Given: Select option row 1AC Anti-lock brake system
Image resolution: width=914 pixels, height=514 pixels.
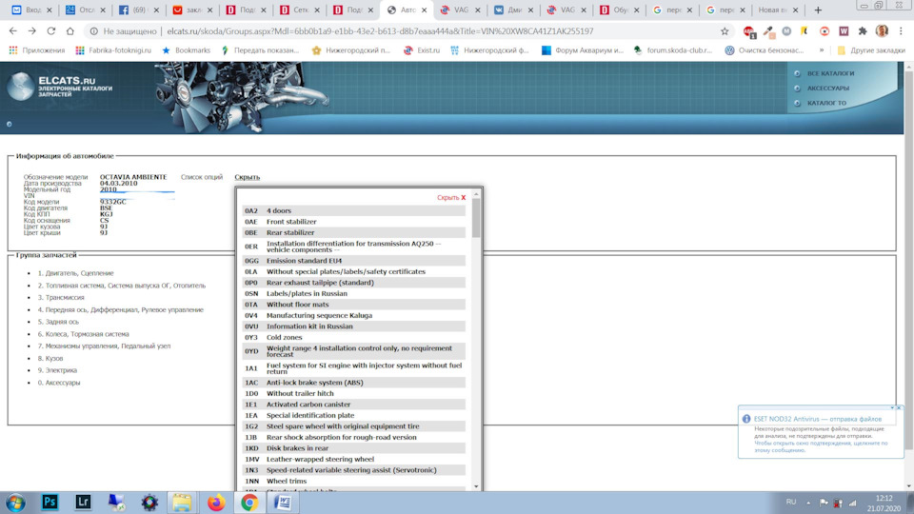Looking at the screenshot, I should tap(354, 383).
